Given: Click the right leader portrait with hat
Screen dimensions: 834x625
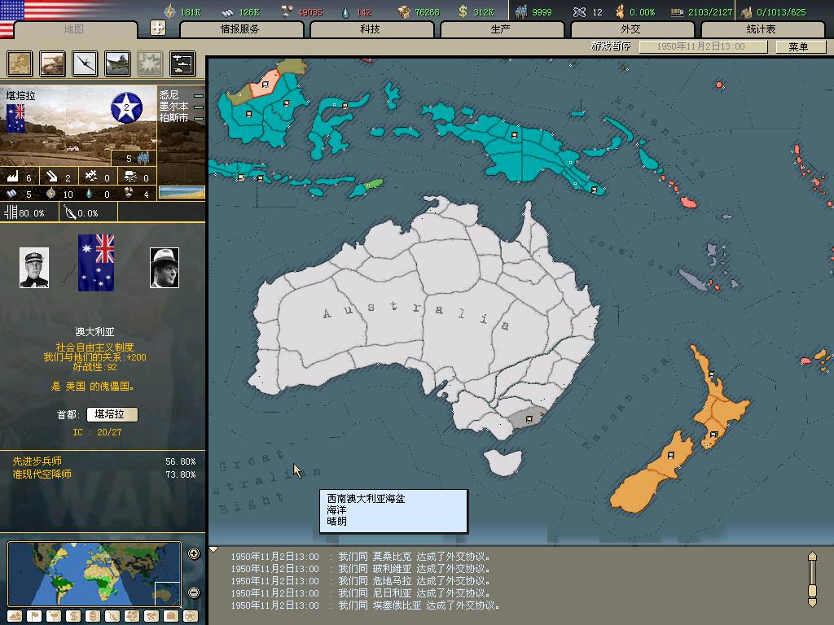Looking at the screenshot, I should (165, 268).
